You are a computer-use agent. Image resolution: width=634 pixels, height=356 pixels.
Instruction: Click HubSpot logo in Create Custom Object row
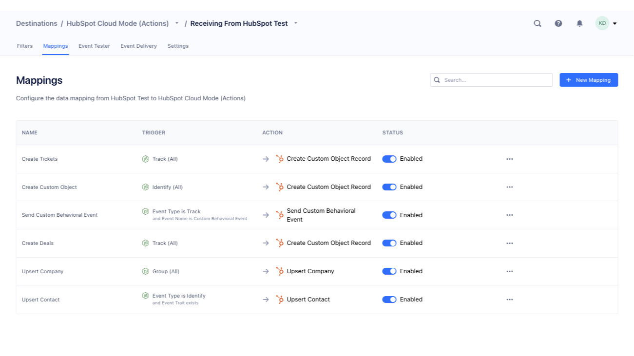pos(280,187)
